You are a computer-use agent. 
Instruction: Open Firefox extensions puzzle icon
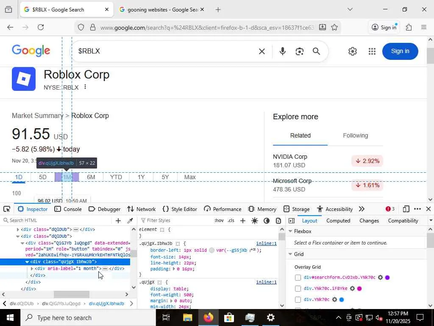pos(409,27)
